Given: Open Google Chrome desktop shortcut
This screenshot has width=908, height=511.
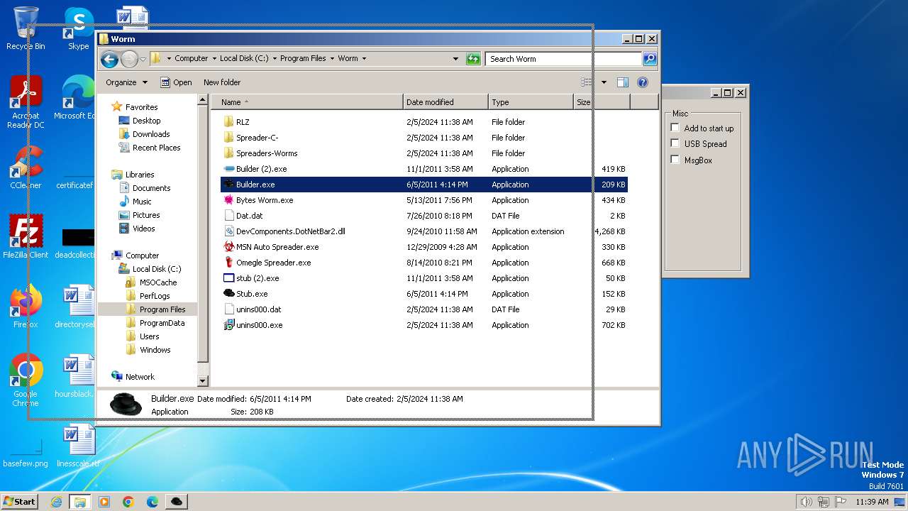Looking at the screenshot, I should click(26, 380).
